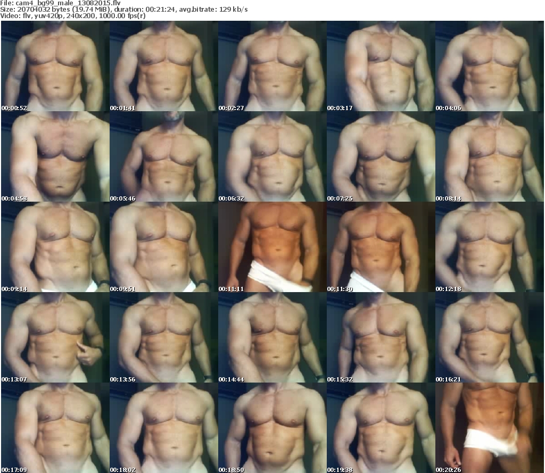Pick the contact sheet frame at 00:12:18

(x=490, y=247)
